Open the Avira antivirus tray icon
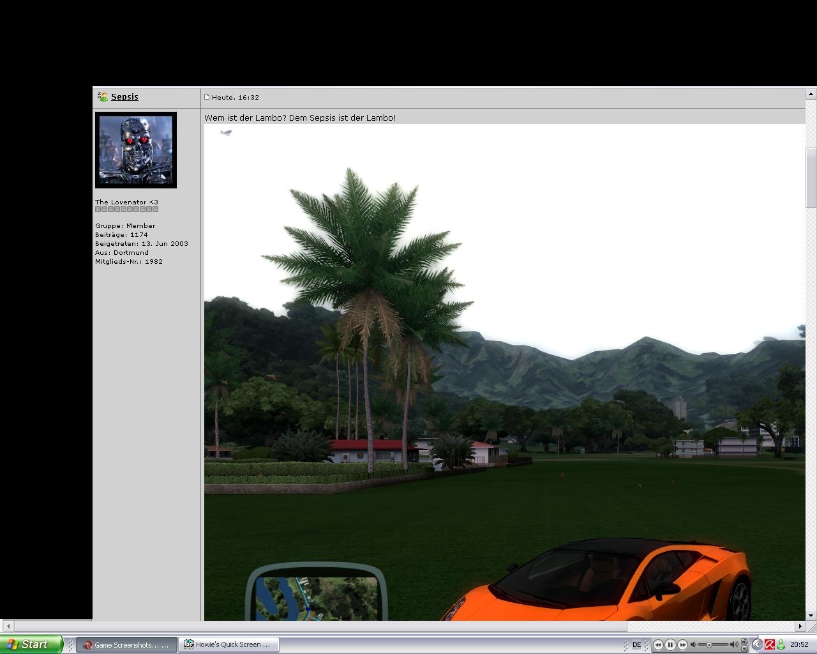 point(770,644)
